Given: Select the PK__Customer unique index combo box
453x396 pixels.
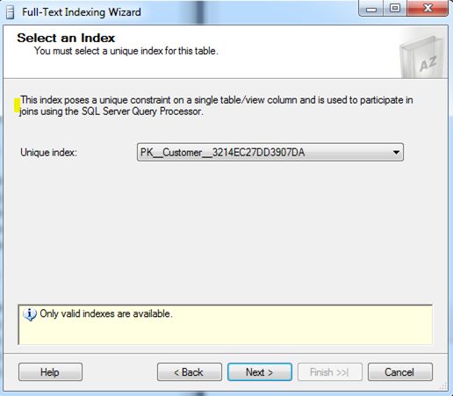Looking at the screenshot, I should click(270, 152).
